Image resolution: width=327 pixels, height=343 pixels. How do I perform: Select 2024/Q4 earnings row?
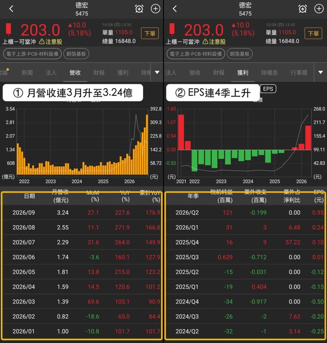(245, 302)
